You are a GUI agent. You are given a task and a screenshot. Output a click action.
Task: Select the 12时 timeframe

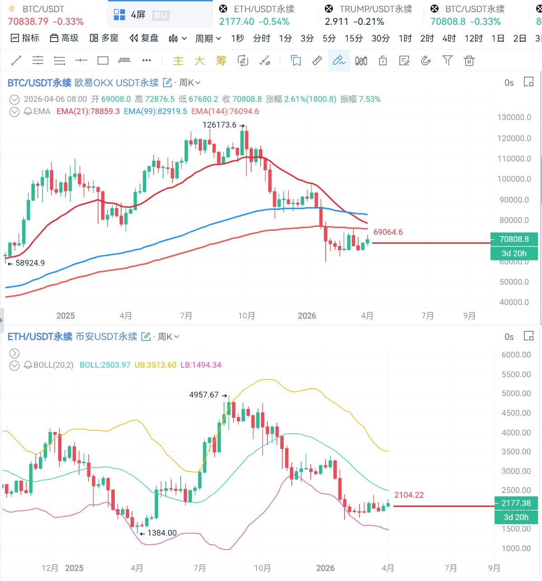pos(473,38)
